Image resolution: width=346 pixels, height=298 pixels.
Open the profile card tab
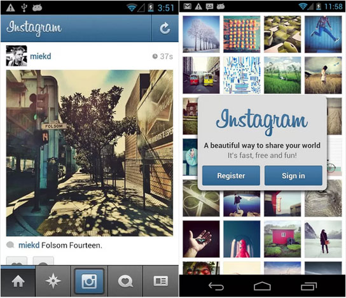(x=161, y=281)
